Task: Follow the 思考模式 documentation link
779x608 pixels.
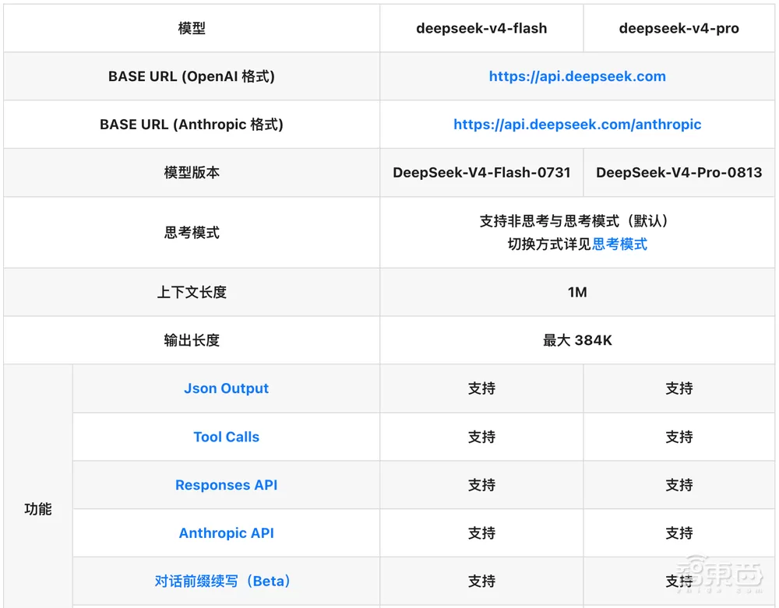Action: pos(619,244)
